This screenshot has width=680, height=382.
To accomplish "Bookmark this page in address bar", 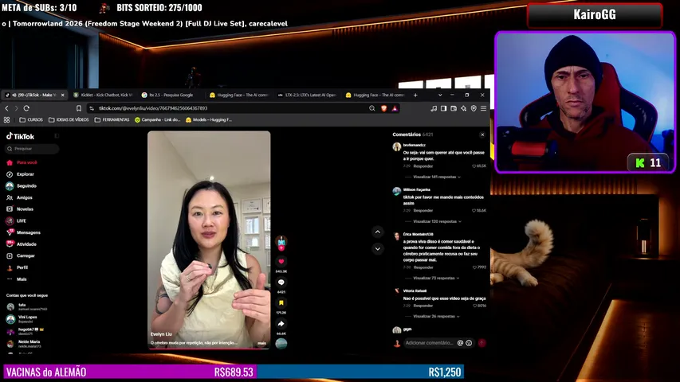I will [78, 108].
